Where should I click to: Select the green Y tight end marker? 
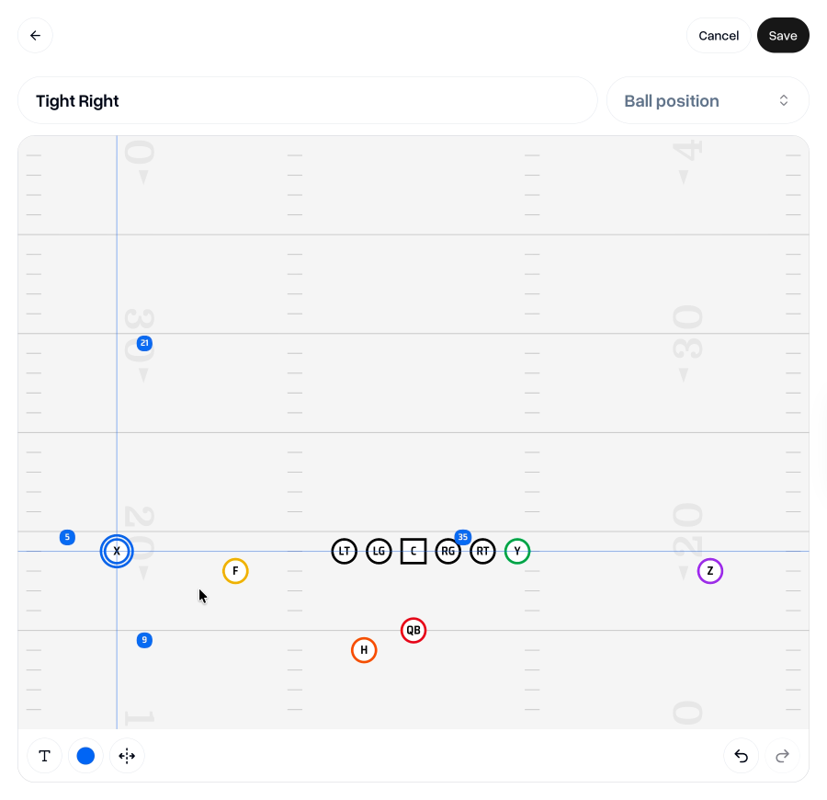[x=517, y=552]
